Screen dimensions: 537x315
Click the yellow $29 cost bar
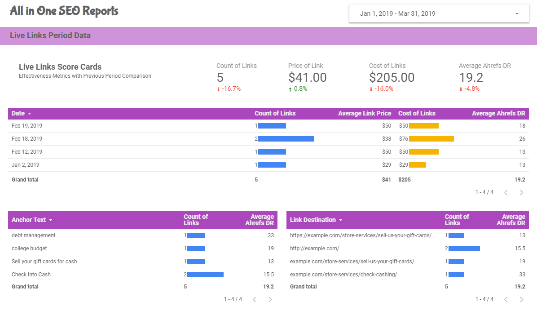pyautogui.click(x=418, y=165)
